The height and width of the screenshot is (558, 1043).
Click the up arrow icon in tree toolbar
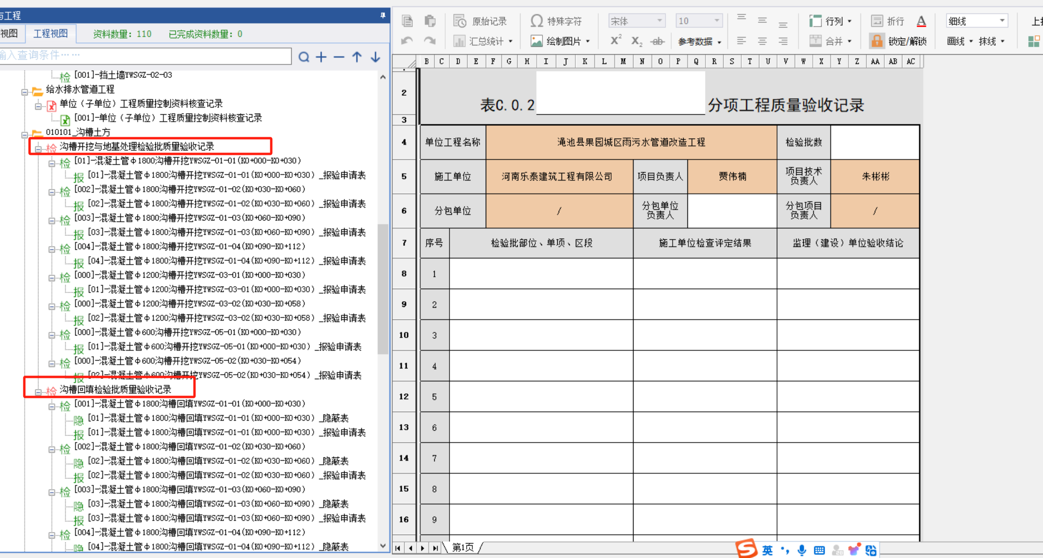357,57
